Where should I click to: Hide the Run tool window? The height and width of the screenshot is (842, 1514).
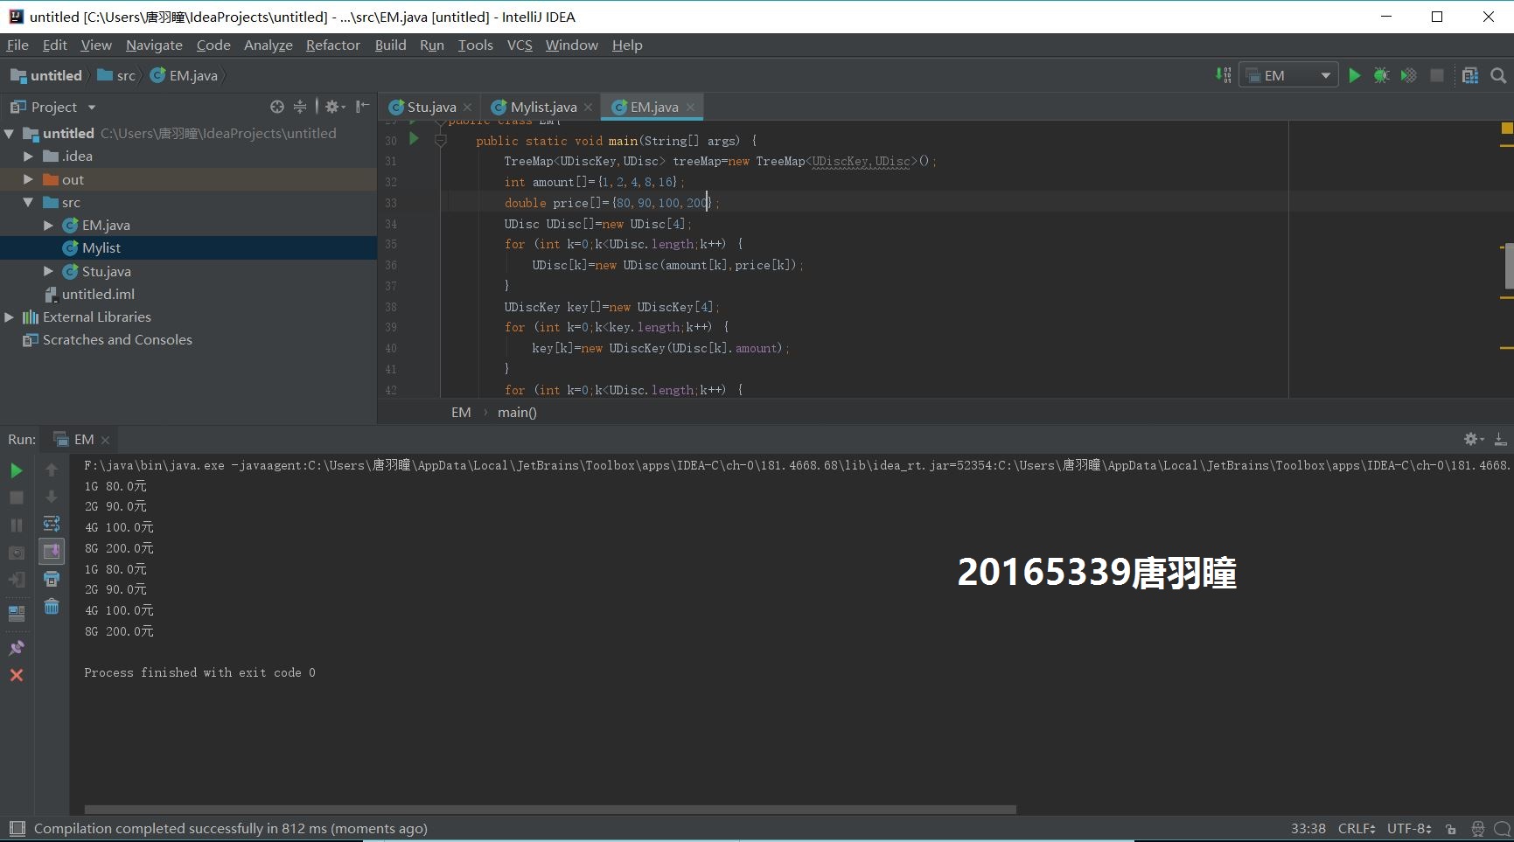(x=1500, y=439)
